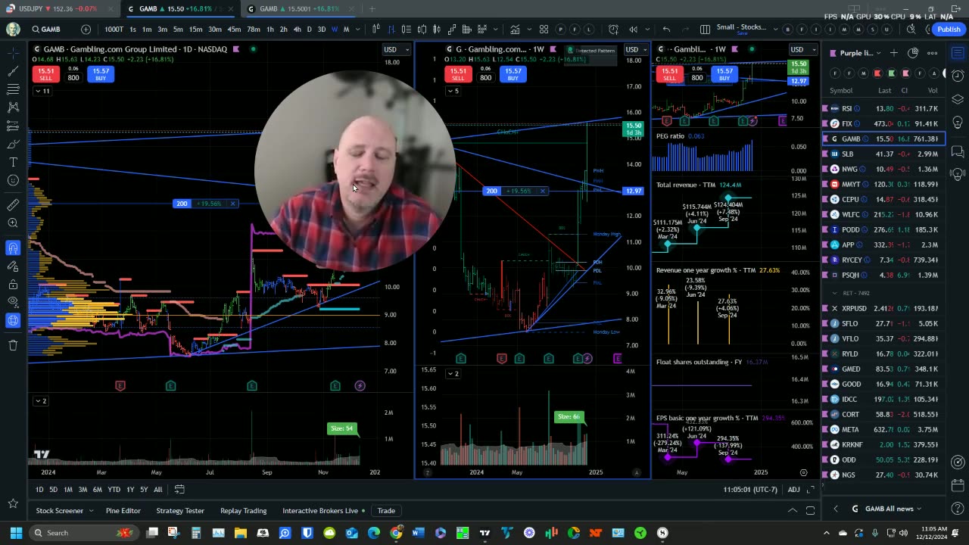Open the Purple list watchlist dropdown
969x545 pixels.
tap(856, 53)
